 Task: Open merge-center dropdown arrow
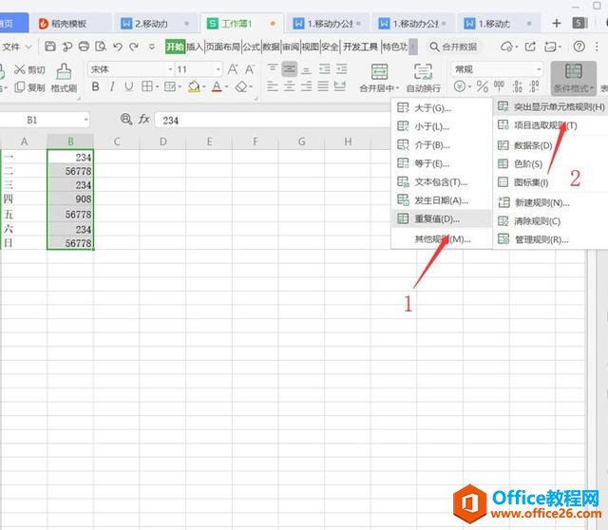click(x=397, y=88)
